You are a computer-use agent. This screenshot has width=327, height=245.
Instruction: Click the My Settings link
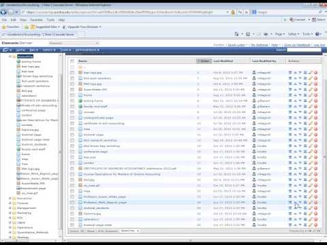pyautogui.click(x=259, y=45)
